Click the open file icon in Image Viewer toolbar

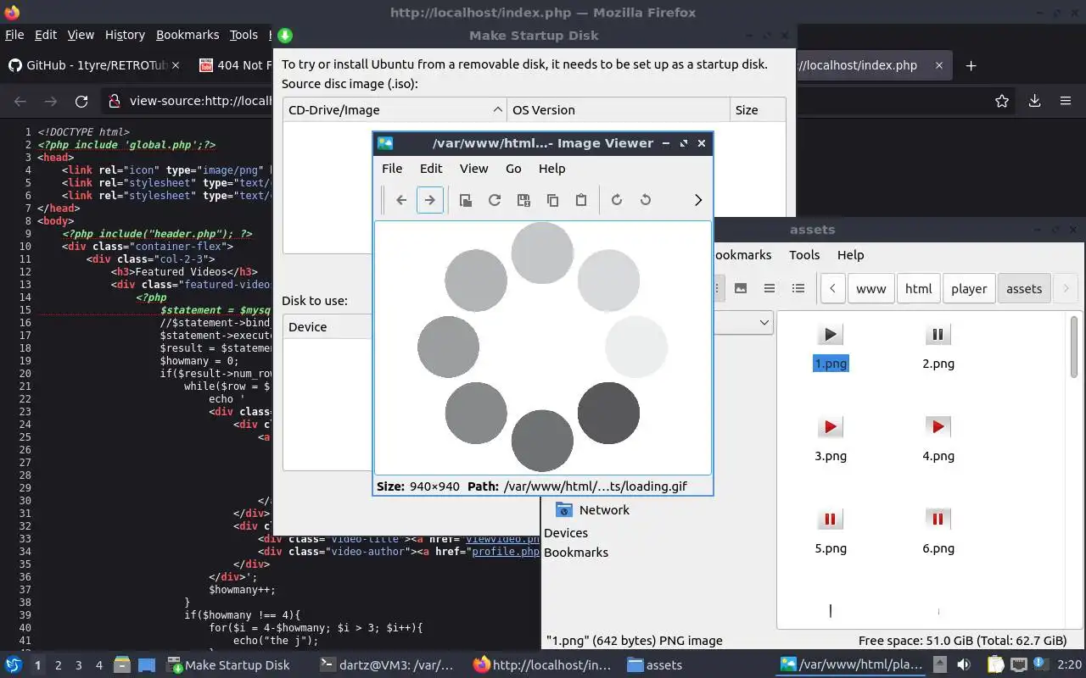[x=466, y=200]
